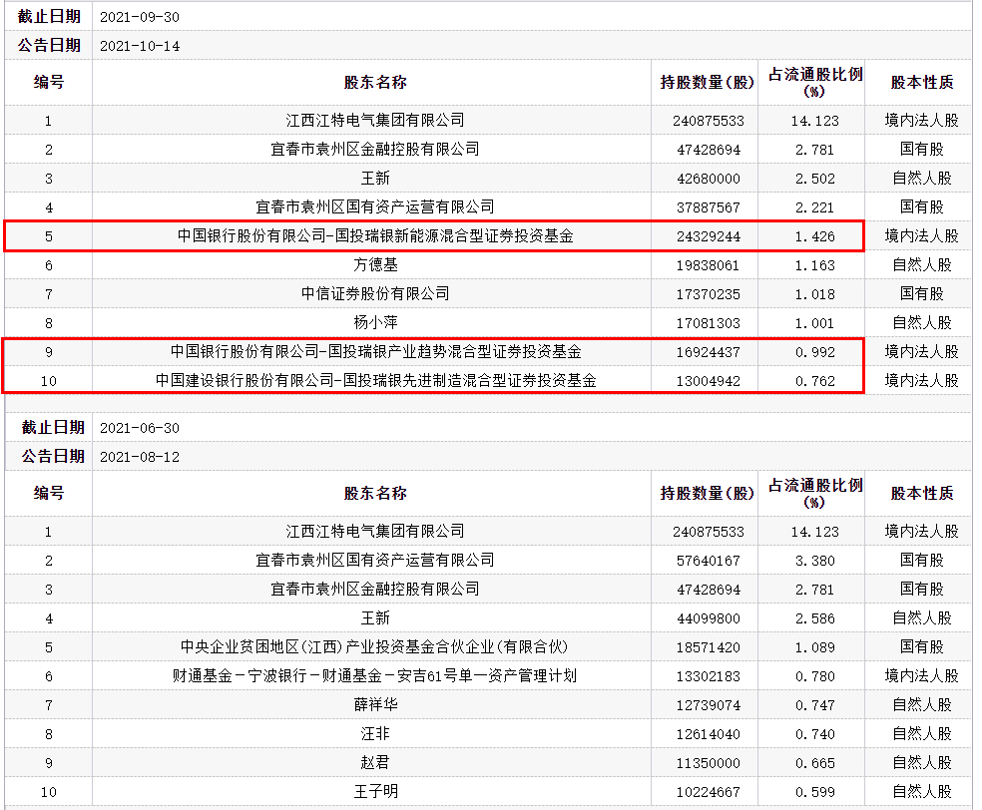Click share count 12739074
This screenshot has width=982, height=810.
point(709,705)
